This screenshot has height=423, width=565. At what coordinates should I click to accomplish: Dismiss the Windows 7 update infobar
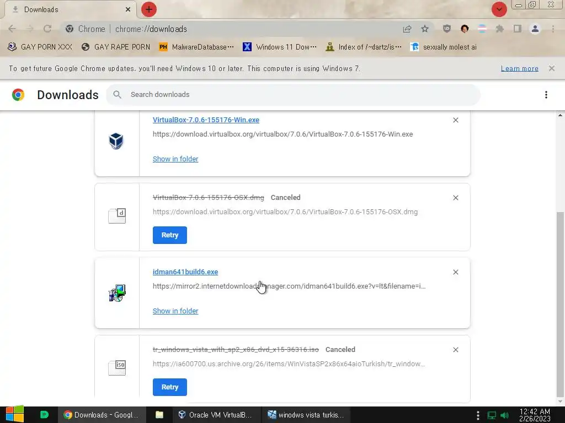point(551,68)
